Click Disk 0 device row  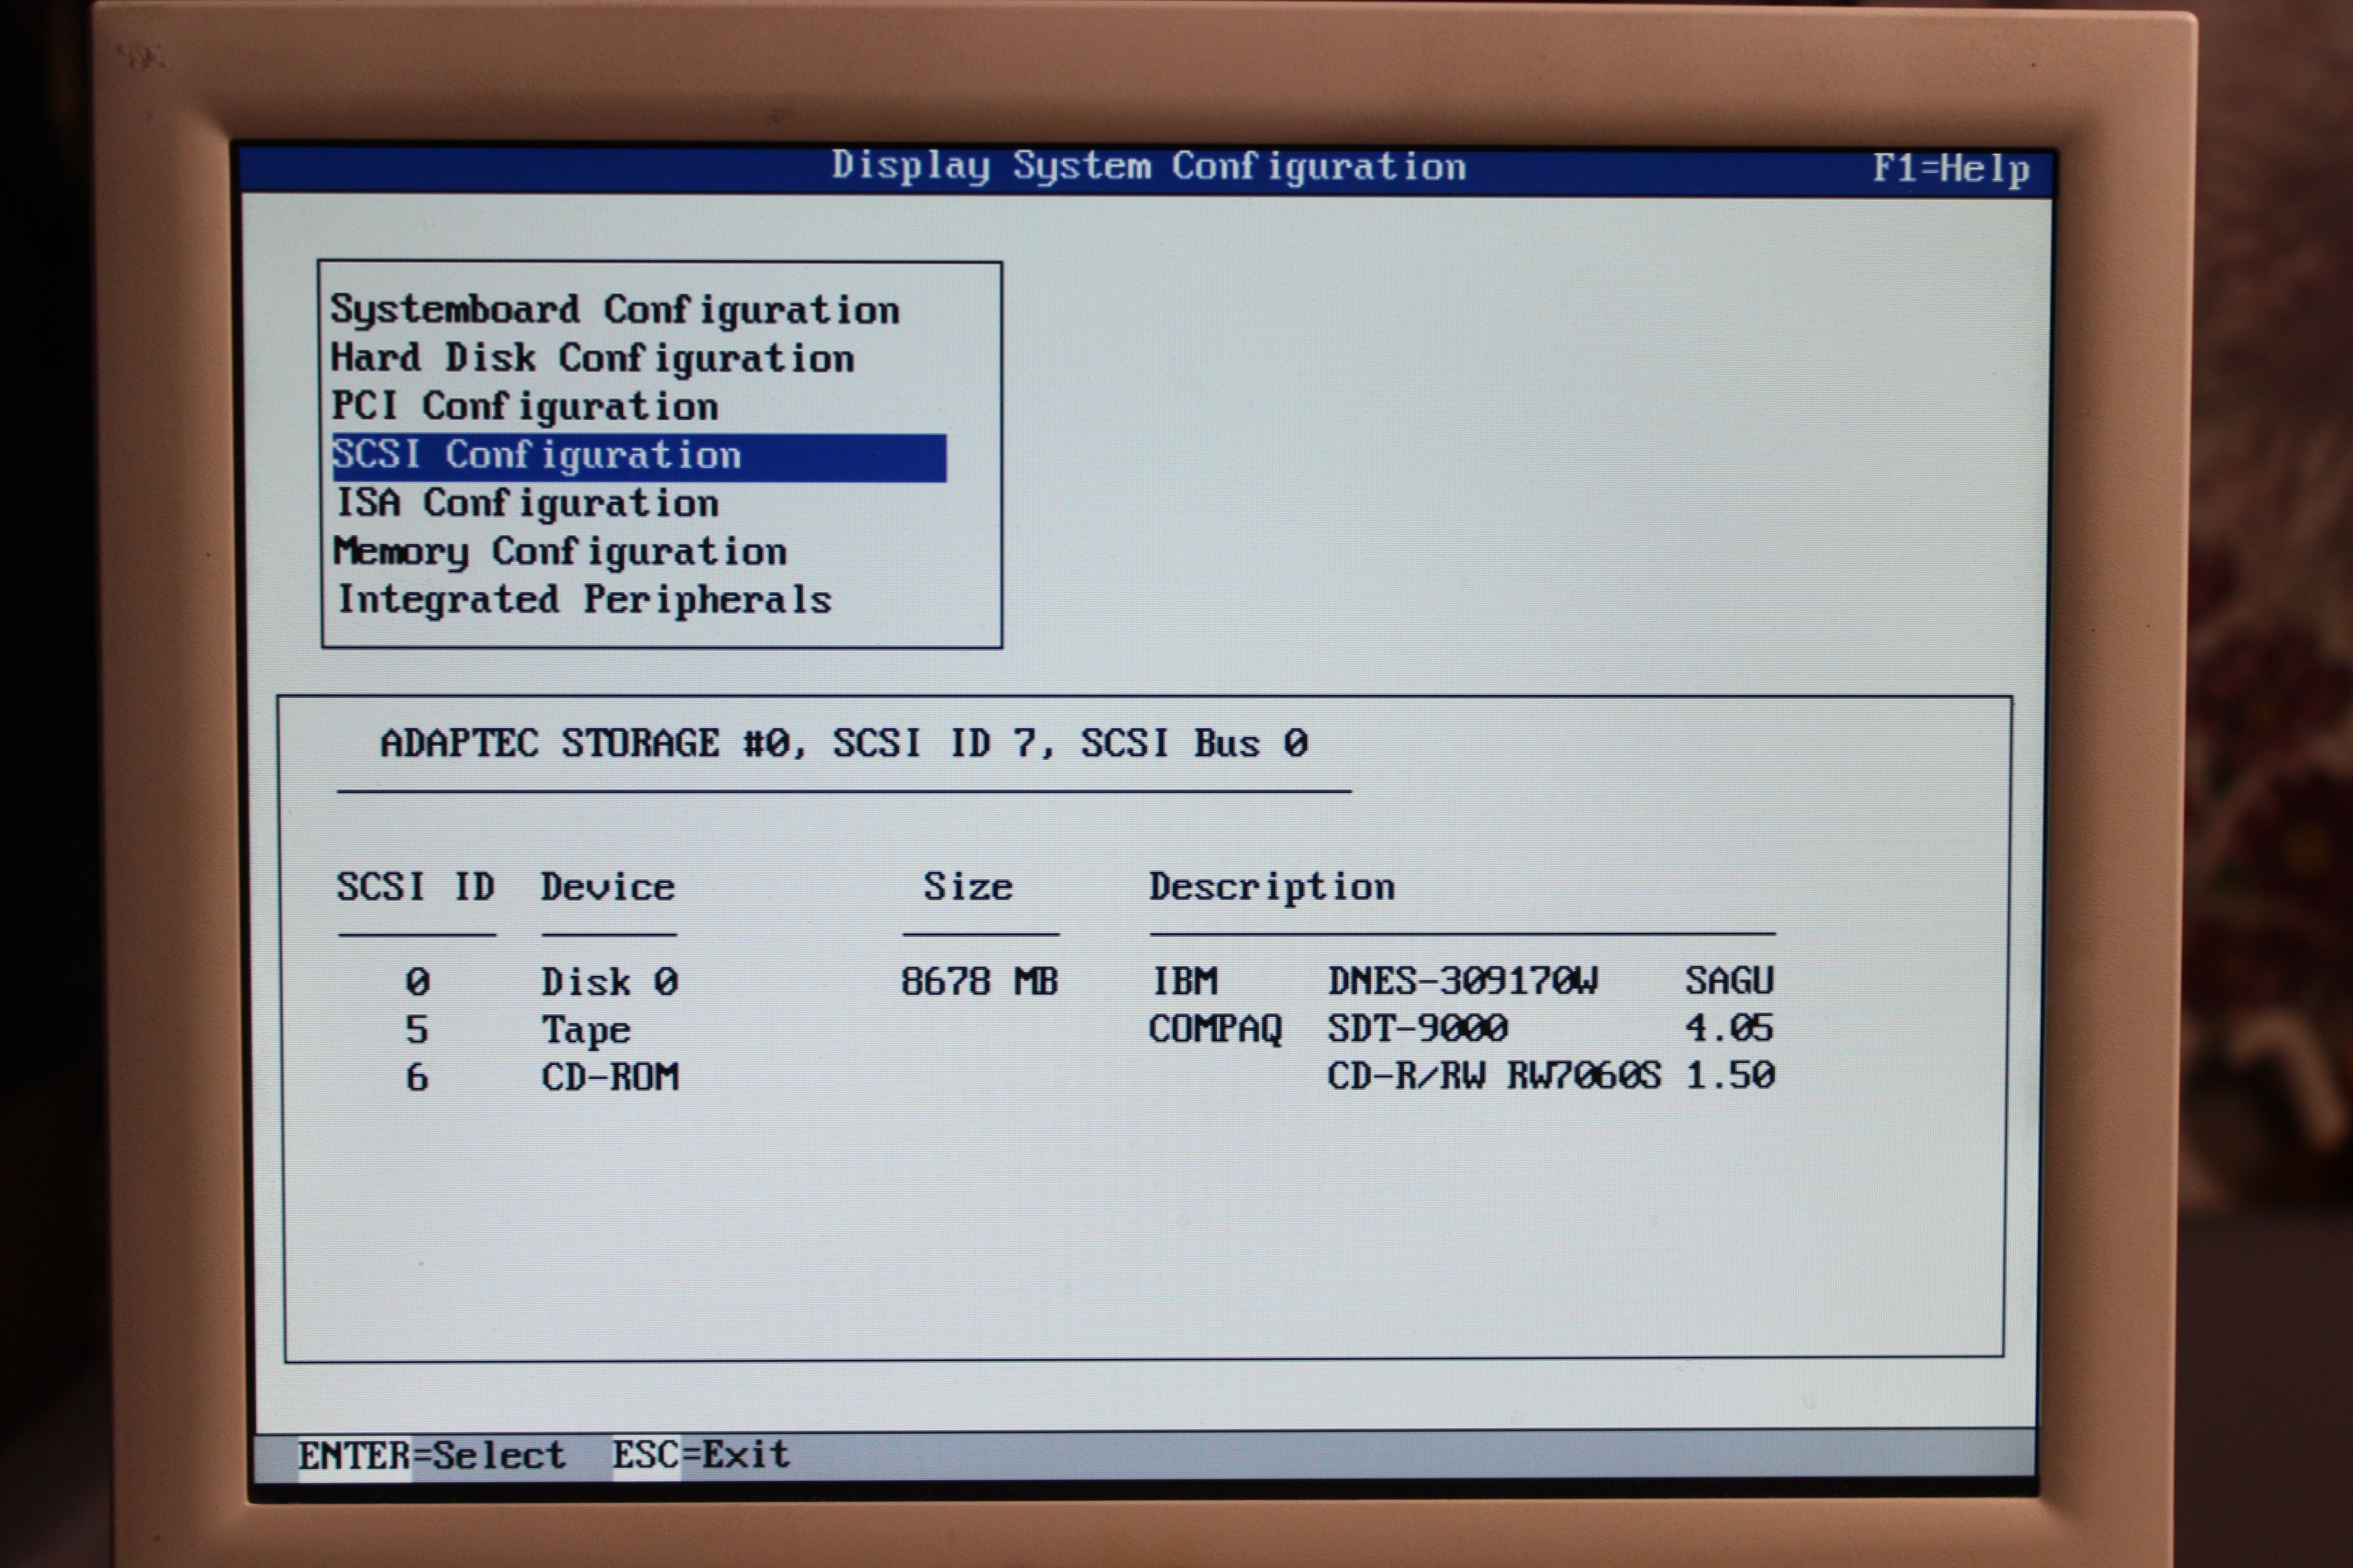(x=609, y=982)
